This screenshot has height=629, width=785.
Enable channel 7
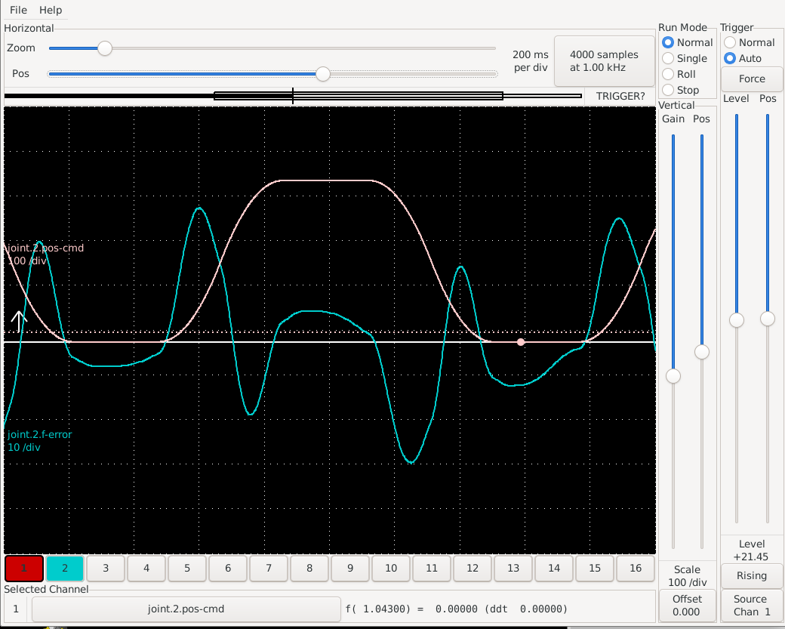269,569
